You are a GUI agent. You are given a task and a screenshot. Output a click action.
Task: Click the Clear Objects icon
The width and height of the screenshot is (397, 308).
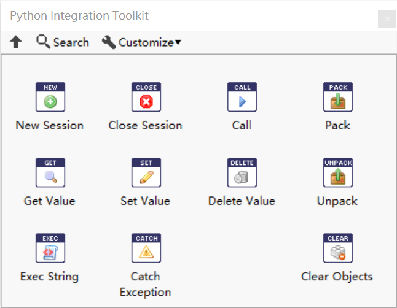coord(337,248)
